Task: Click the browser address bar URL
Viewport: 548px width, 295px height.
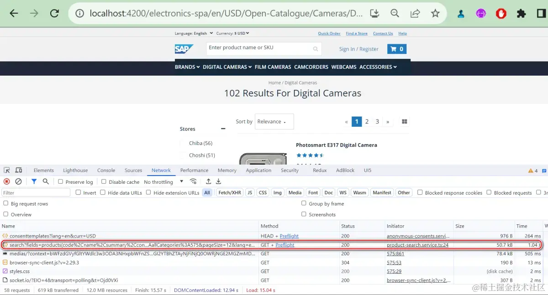Action: coord(226,13)
